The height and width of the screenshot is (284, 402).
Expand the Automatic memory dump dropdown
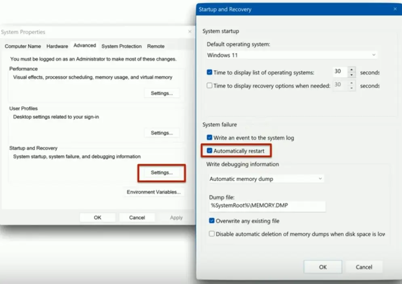coord(266,179)
